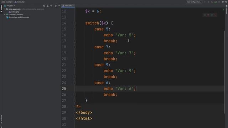Click the '?>' closing PHP tag

click(x=78, y=107)
